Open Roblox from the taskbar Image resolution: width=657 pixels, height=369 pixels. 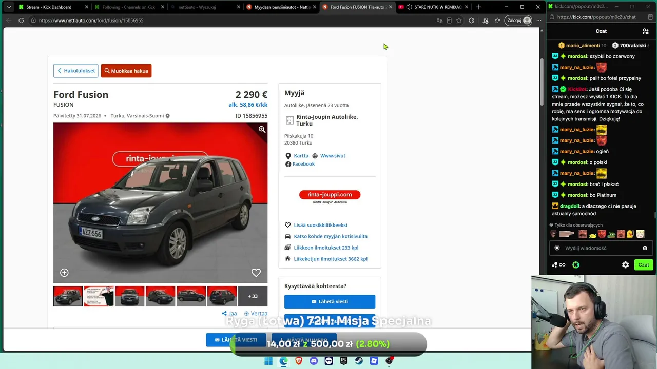[374, 361]
